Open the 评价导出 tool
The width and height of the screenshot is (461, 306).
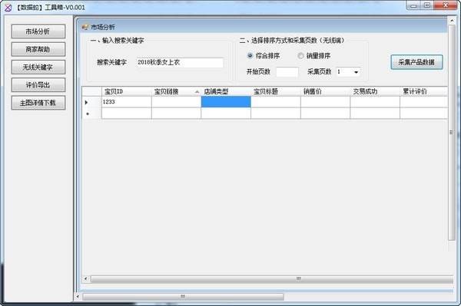(x=38, y=85)
